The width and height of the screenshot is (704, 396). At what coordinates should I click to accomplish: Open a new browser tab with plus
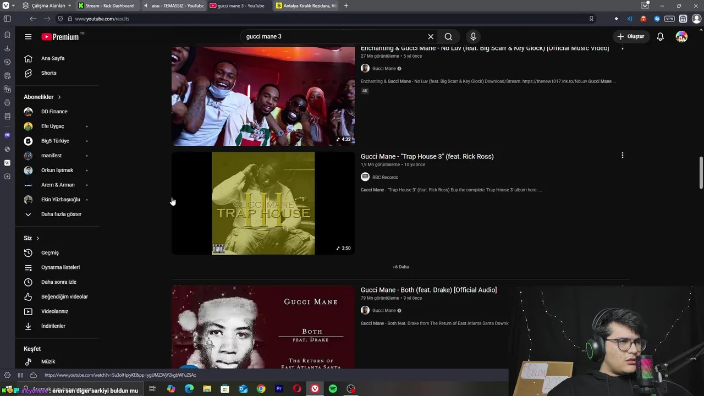point(346,5)
